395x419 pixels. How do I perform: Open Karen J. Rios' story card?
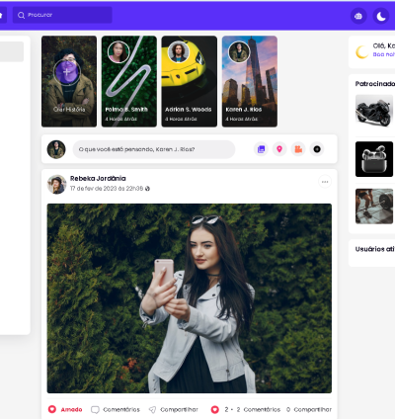[250, 81]
